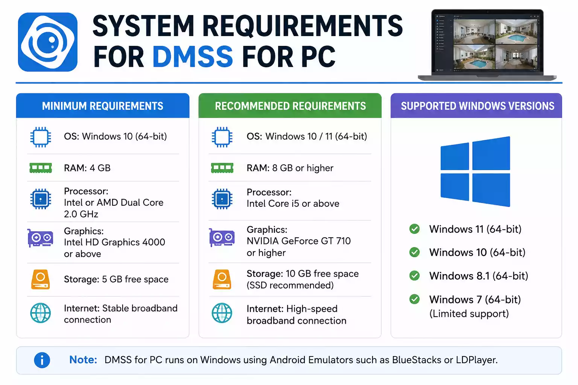Click the text "RAM: 4 GB"
This screenshot has height=385, width=578.
tap(87, 168)
